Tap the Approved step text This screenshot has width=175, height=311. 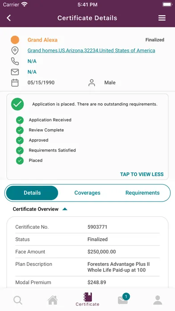coord(38,140)
